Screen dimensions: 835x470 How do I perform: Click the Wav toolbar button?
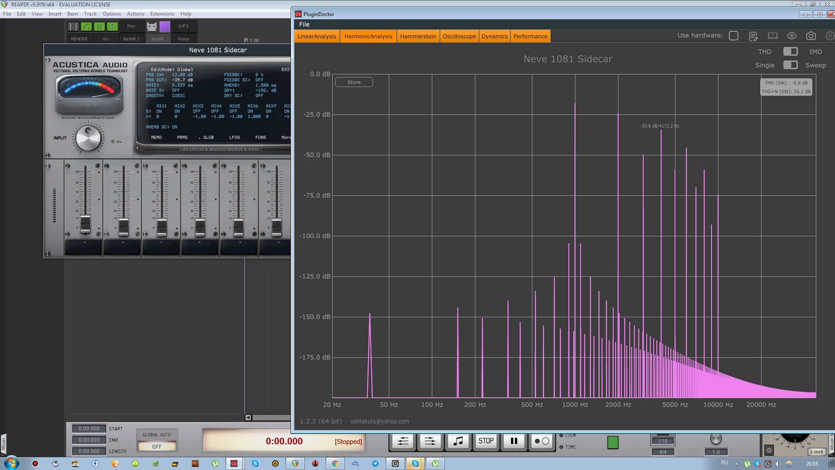coord(131,26)
